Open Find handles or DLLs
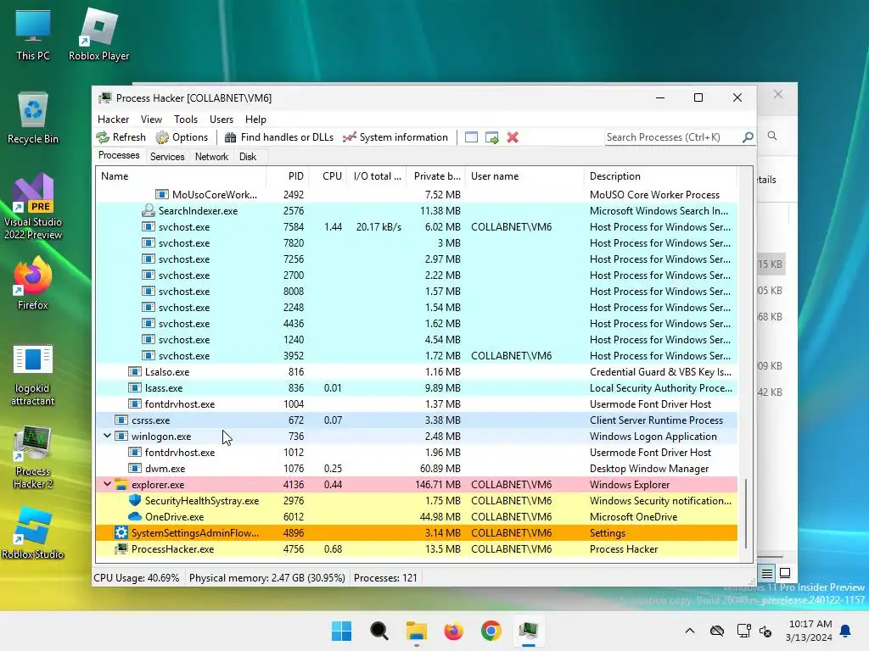The width and height of the screenshot is (869, 651). pyautogui.click(x=278, y=137)
